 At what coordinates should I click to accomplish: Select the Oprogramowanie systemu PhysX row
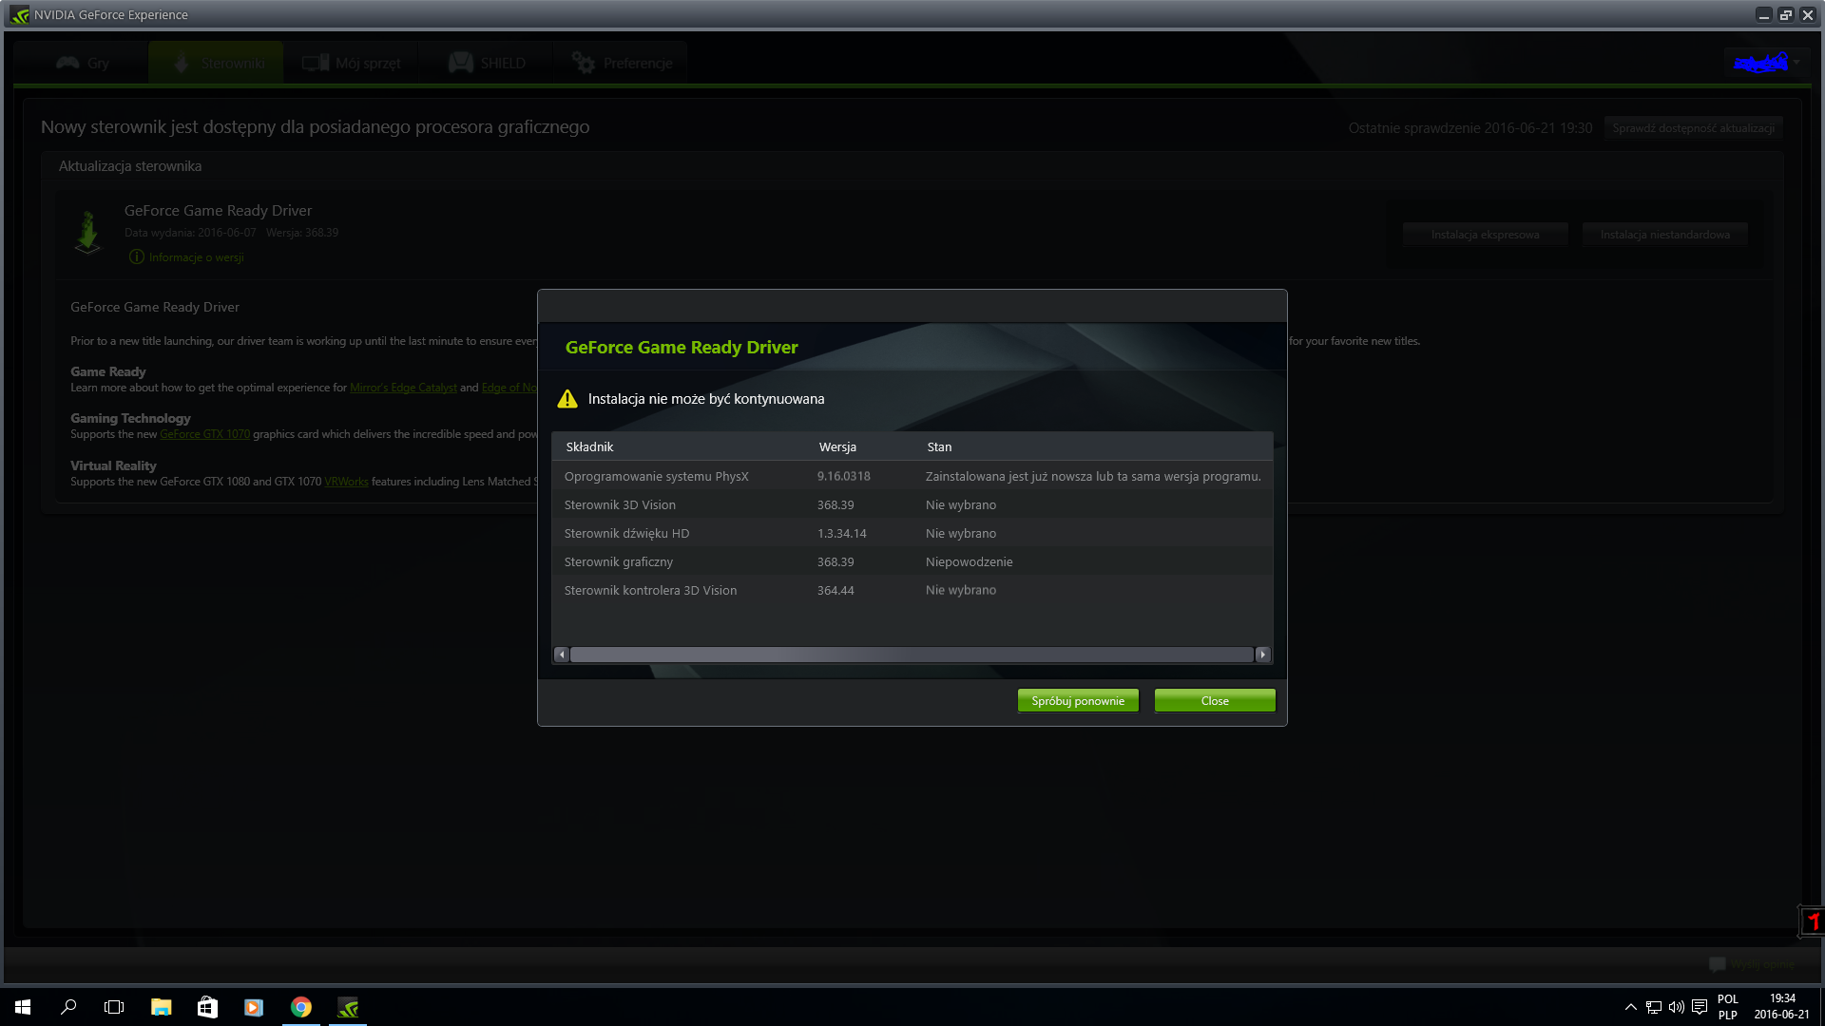click(912, 476)
